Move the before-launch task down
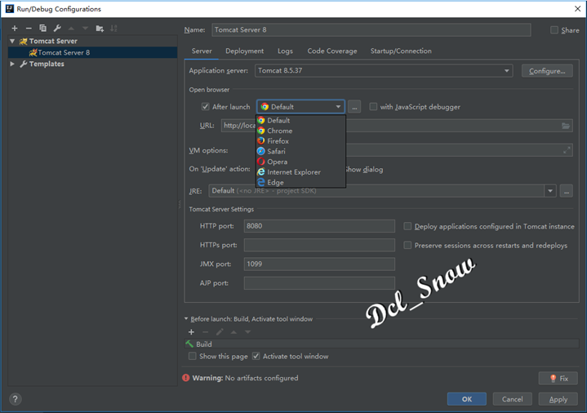 248,332
